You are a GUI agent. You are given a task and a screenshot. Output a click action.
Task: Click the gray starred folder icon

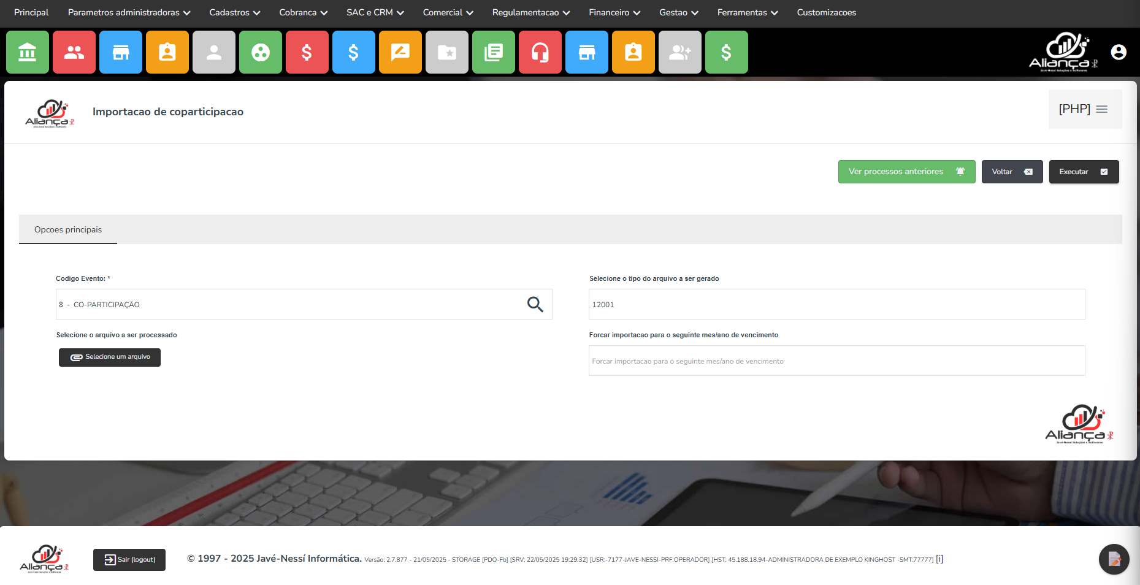[447, 53]
